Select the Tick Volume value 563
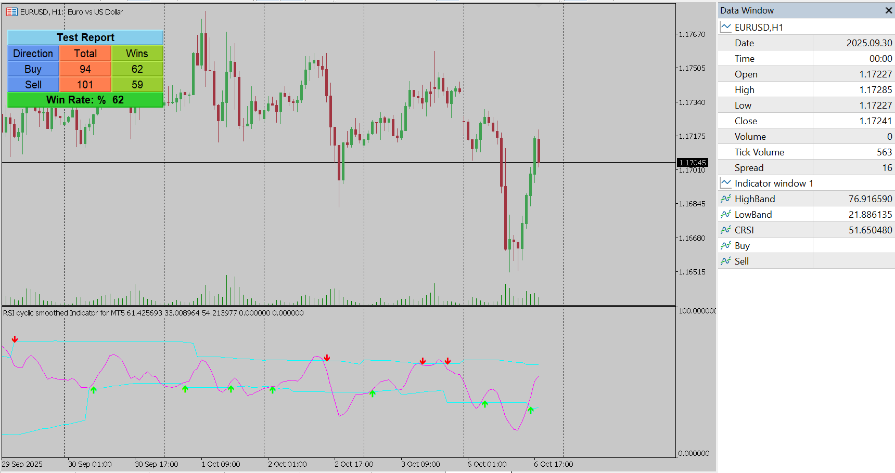 point(885,152)
